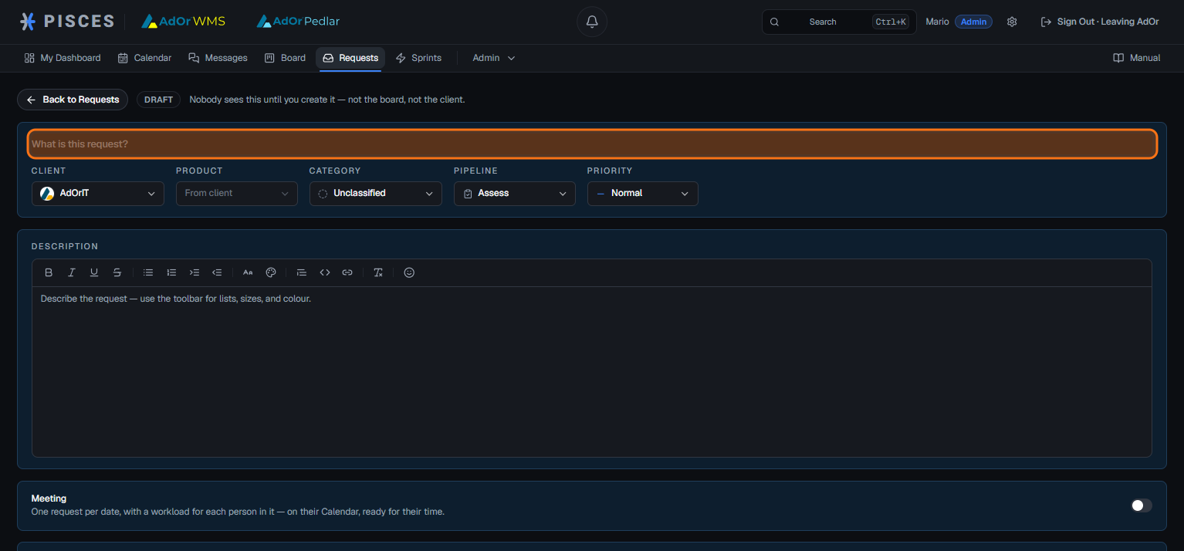Open the colour palette tool
Screen dimensions: 1184x551
tap(271, 272)
